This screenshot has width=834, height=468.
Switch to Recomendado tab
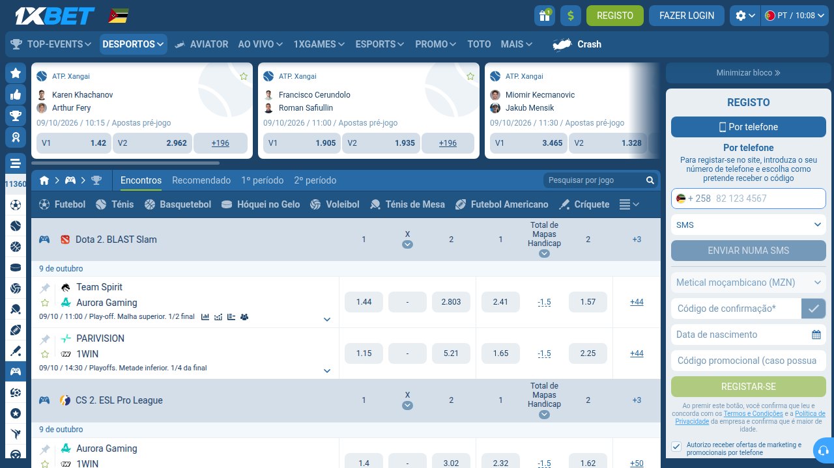tap(201, 180)
